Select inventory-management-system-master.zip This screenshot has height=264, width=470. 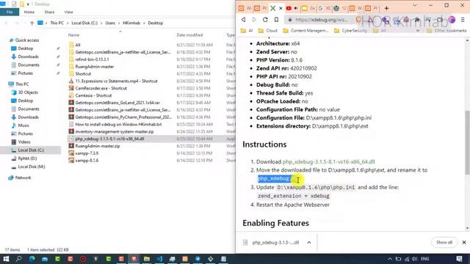pos(115,131)
